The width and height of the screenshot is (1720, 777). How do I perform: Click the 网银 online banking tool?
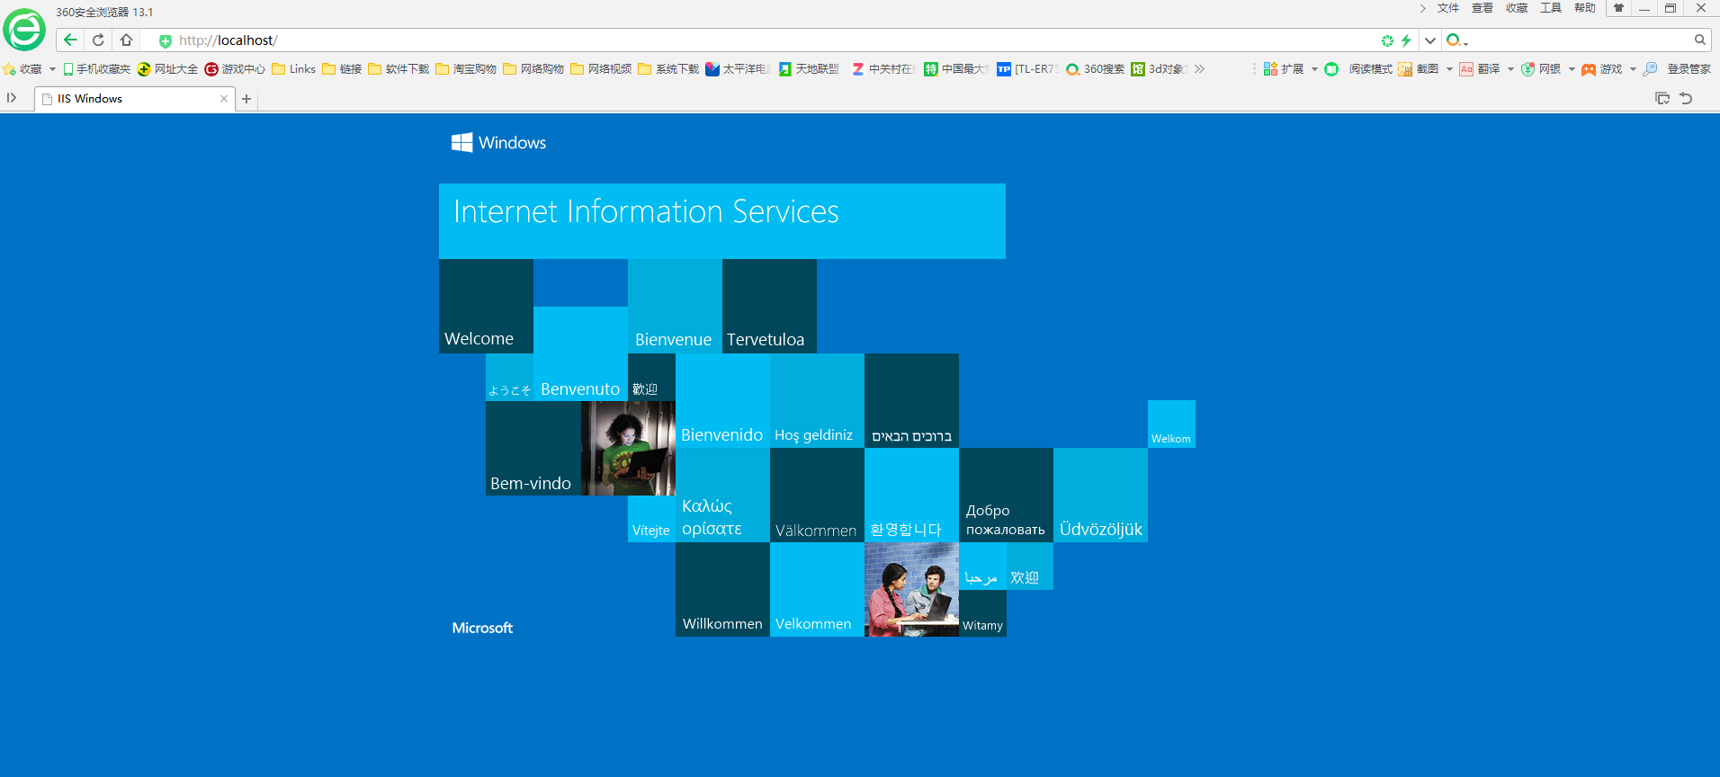pos(1541,69)
